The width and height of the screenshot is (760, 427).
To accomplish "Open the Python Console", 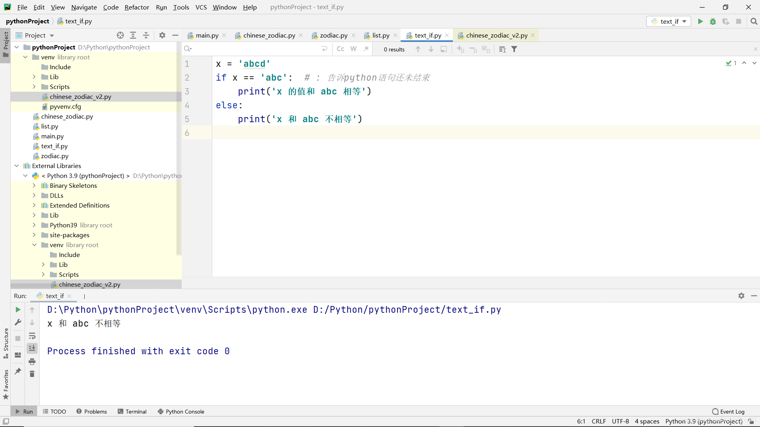I will (x=181, y=412).
